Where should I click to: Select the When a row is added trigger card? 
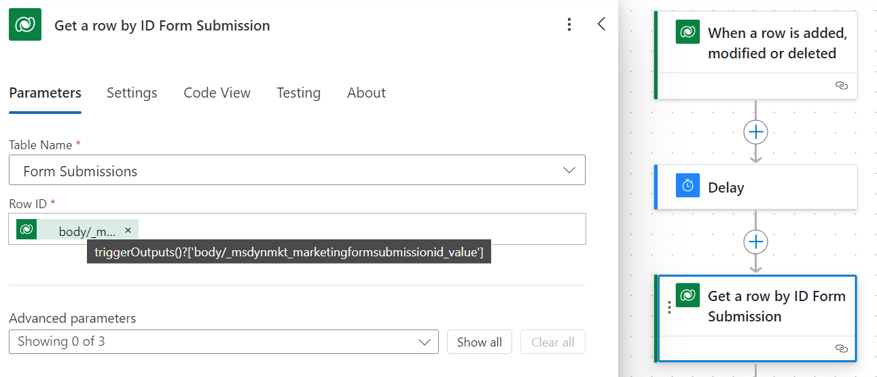[x=756, y=54]
